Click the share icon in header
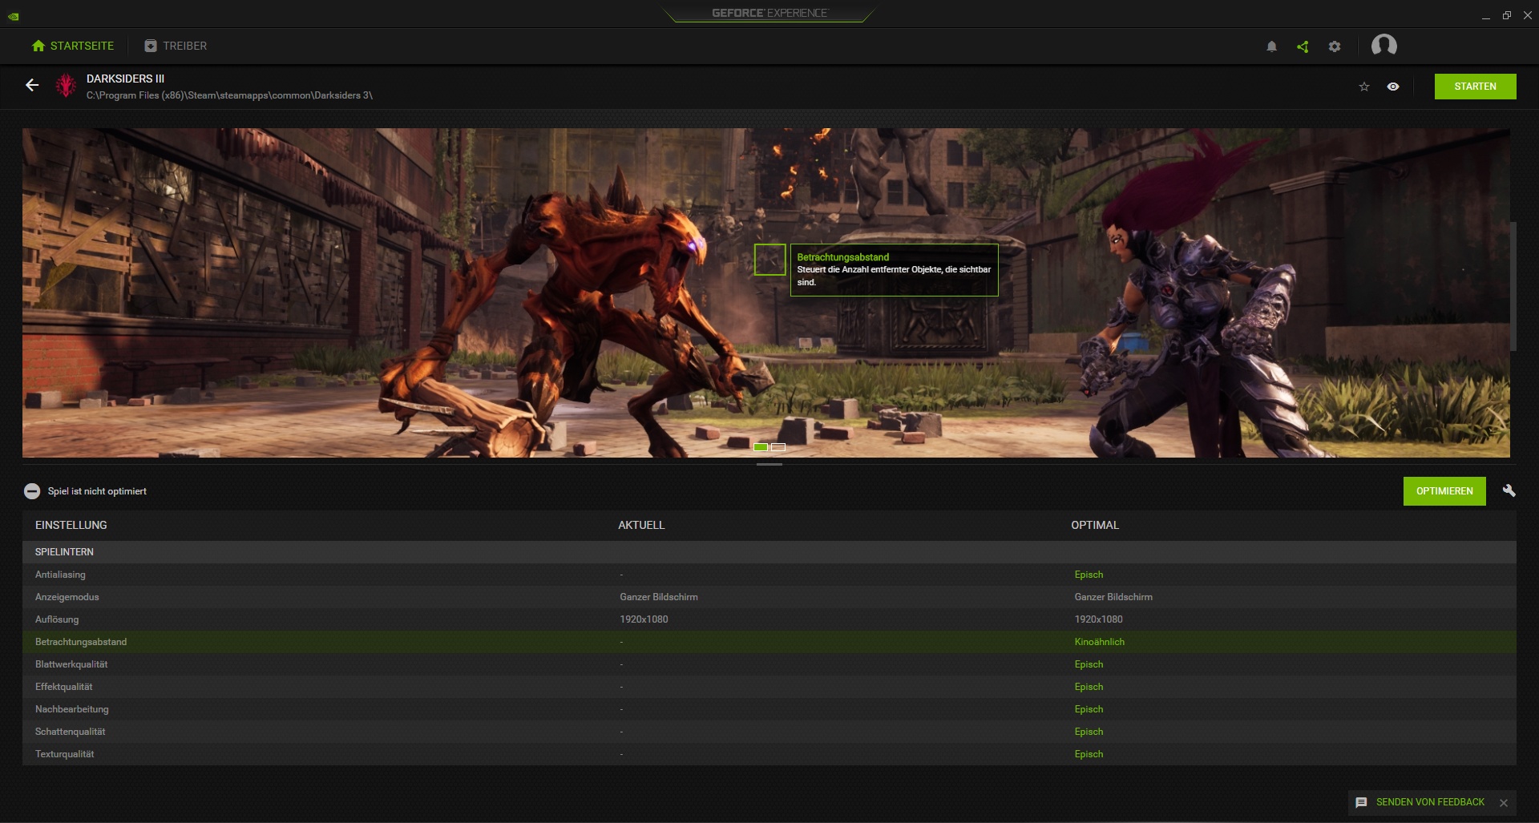Viewport: 1539px width, 823px height. [1303, 46]
